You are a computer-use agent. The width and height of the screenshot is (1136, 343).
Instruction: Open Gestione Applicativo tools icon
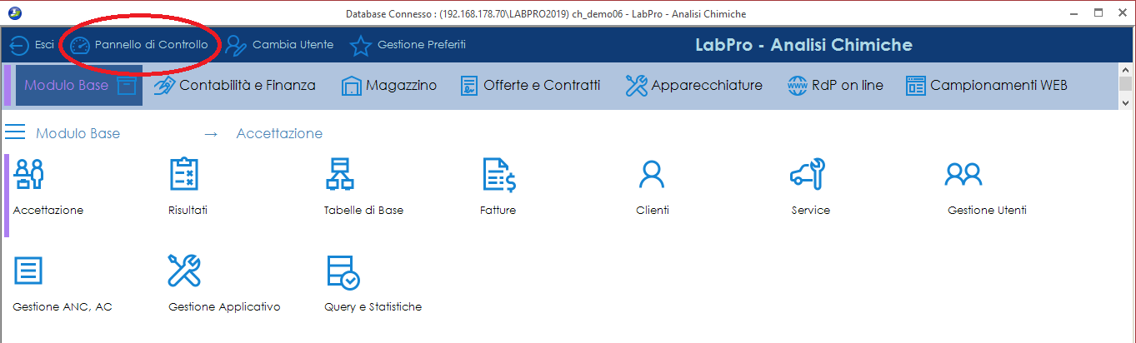[x=184, y=271]
